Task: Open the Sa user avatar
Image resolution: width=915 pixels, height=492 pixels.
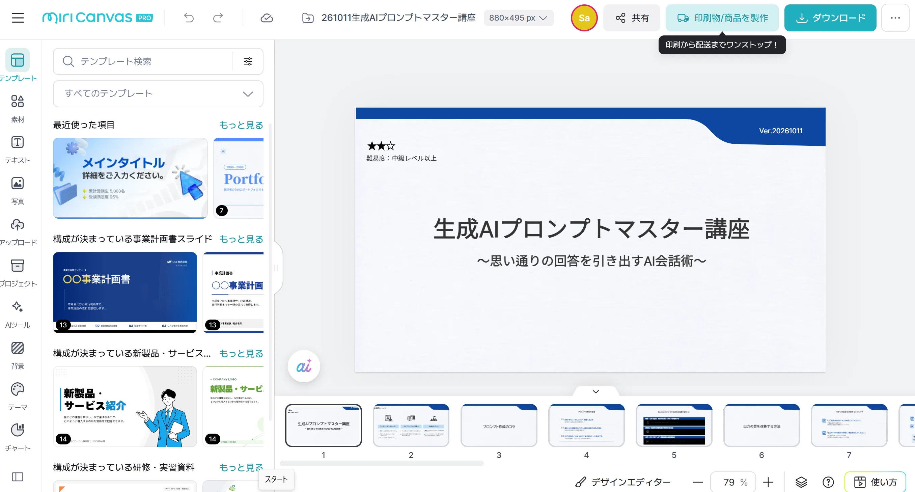Action: tap(584, 18)
